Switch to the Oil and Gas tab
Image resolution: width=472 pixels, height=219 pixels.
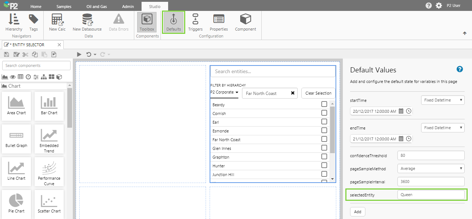click(97, 7)
